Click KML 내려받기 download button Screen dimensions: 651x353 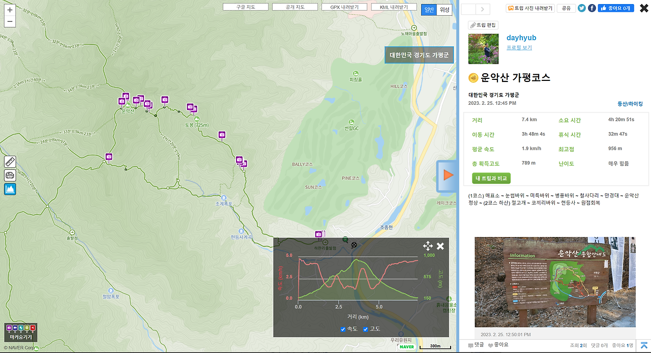(394, 7)
